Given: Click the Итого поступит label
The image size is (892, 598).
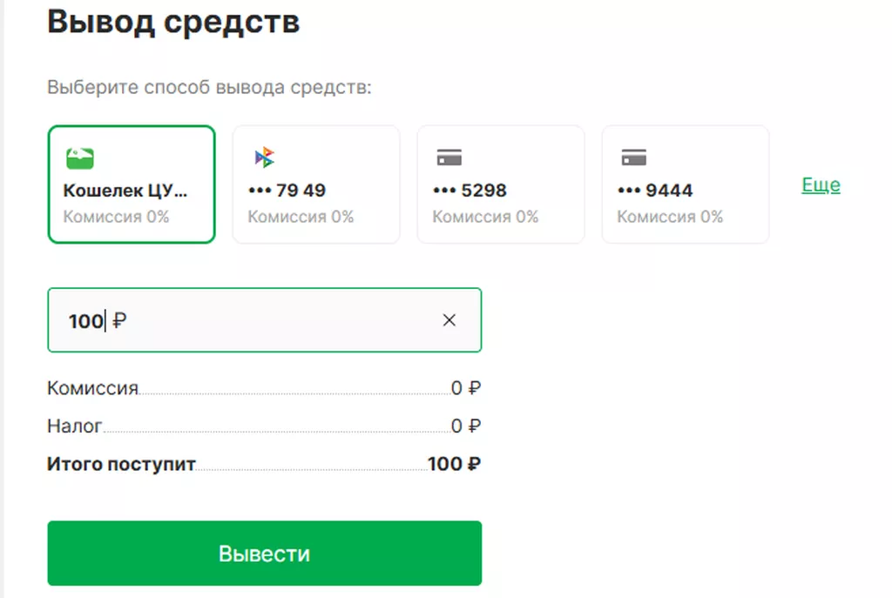Looking at the screenshot, I should click(121, 464).
